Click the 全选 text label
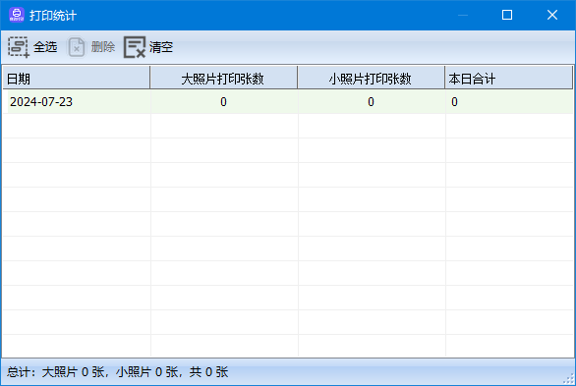 pyautogui.click(x=45, y=47)
